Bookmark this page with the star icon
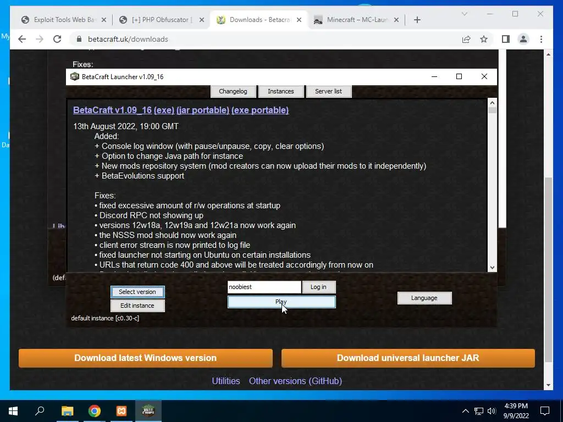The width and height of the screenshot is (563, 422). click(484, 39)
